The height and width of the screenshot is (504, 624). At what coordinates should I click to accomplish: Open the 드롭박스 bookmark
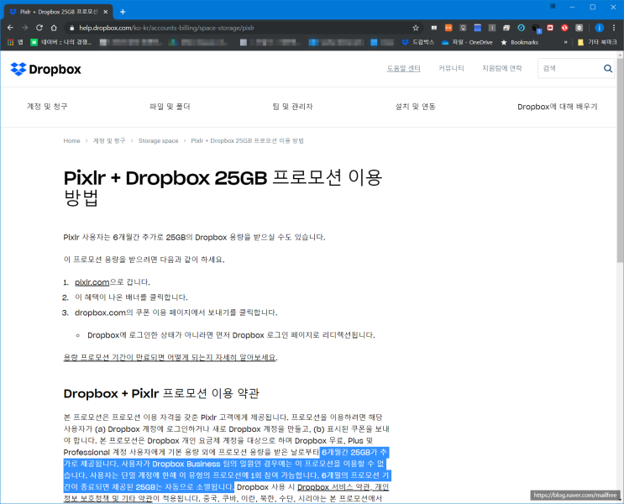(418, 42)
